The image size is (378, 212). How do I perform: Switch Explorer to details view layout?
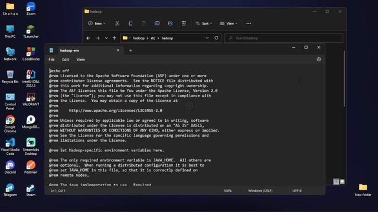pos(336,182)
